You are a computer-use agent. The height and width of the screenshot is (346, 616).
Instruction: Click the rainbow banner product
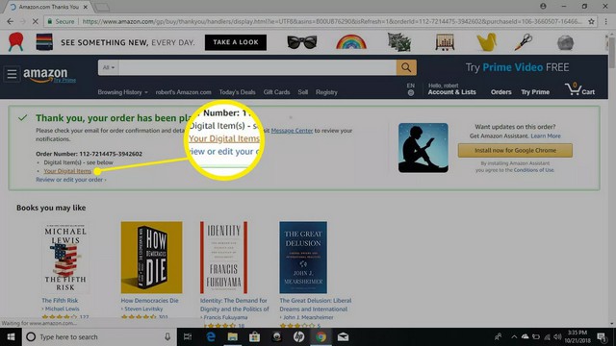pos(351,42)
